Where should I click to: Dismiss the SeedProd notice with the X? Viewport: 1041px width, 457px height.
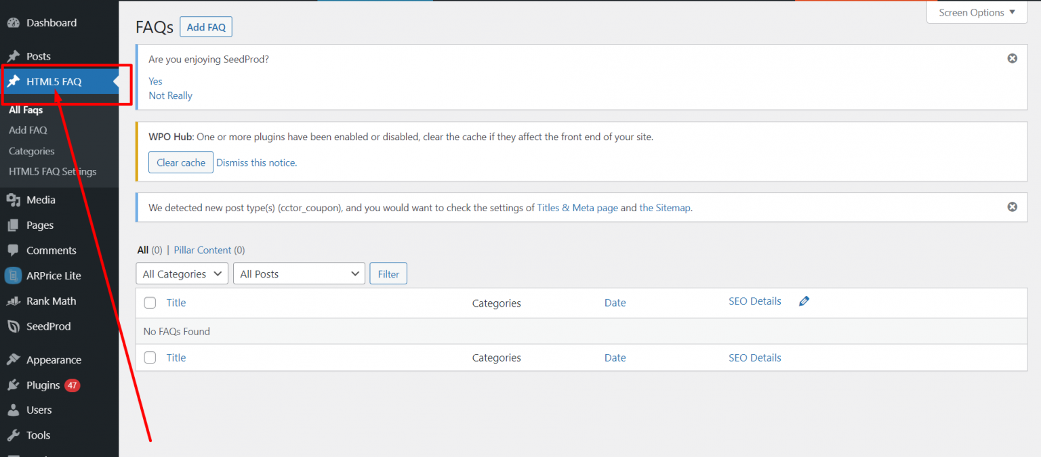coord(1012,58)
